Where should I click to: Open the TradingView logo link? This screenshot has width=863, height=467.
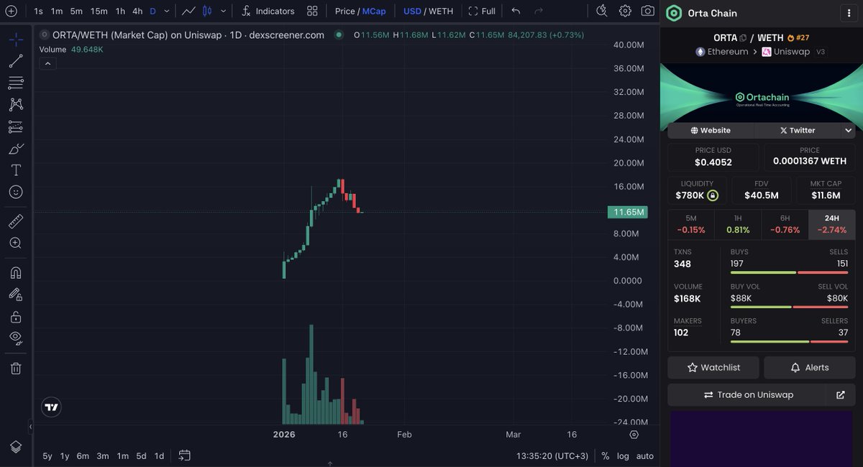point(51,407)
